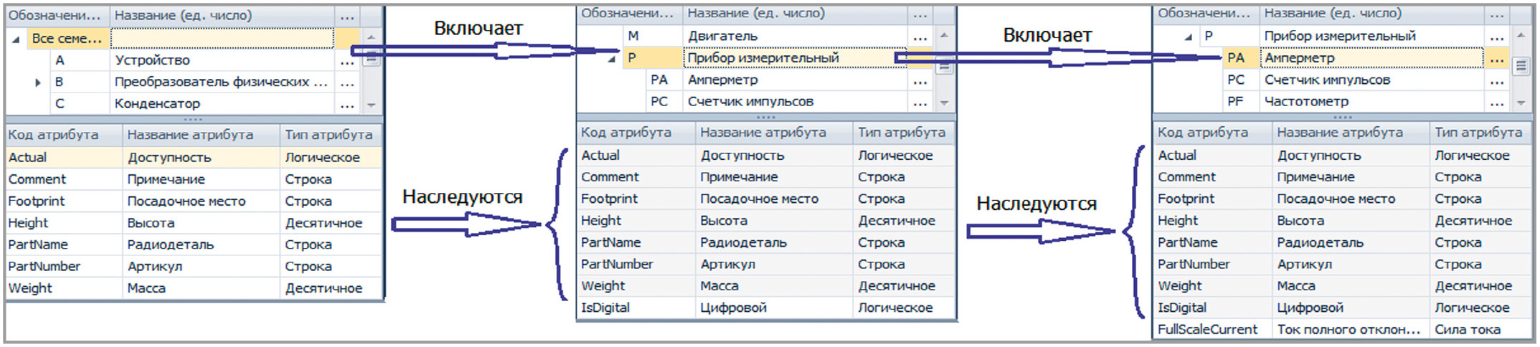Open ellipsis button for 'Частотометр' row

(x=1496, y=103)
